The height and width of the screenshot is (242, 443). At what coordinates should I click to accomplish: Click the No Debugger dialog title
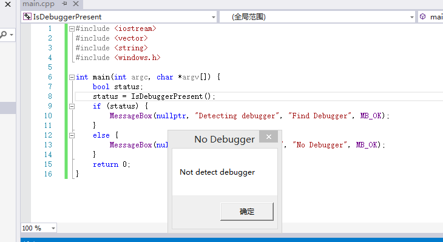point(225,139)
